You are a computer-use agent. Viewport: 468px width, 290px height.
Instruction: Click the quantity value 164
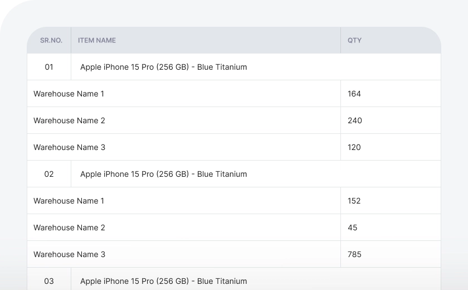tap(354, 94)
